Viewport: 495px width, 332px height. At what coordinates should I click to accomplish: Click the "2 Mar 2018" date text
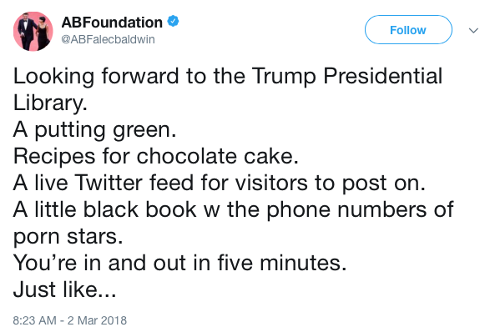click(97, 320)
